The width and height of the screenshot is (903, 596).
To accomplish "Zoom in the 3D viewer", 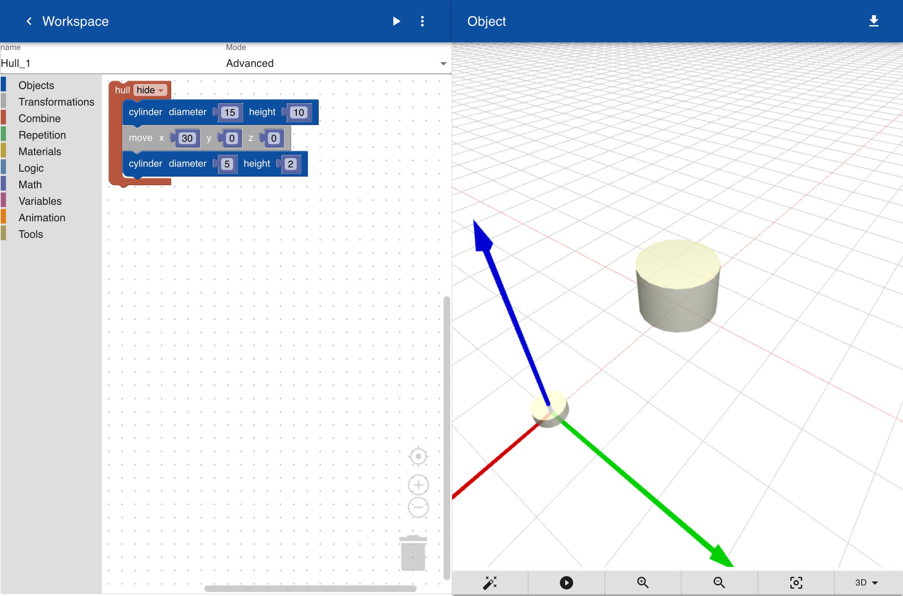I will [x=643, y=582].
